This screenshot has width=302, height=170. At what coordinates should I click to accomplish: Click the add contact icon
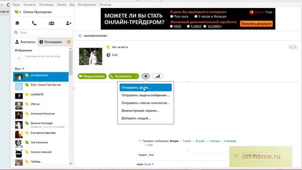(68, 23)
